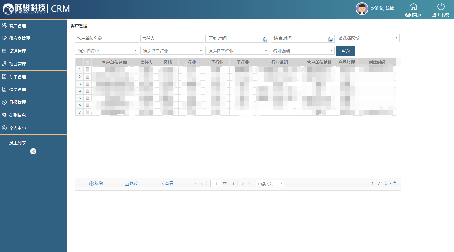This screenshot has width=454, height=252.
Task: Sort by 行业说明 column header
Action: [x=279, y=62]
